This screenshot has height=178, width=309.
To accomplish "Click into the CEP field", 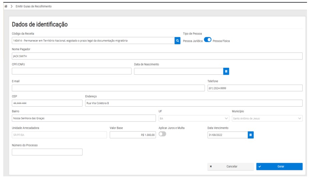I will [x=47, y=103].
